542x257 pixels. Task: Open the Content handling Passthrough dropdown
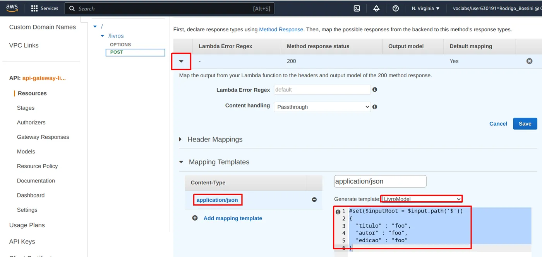[322, 107]
